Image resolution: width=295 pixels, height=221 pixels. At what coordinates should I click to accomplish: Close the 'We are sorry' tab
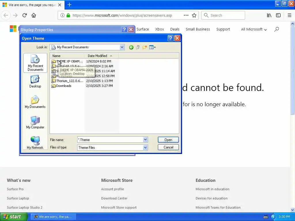[x=60, y=5]
